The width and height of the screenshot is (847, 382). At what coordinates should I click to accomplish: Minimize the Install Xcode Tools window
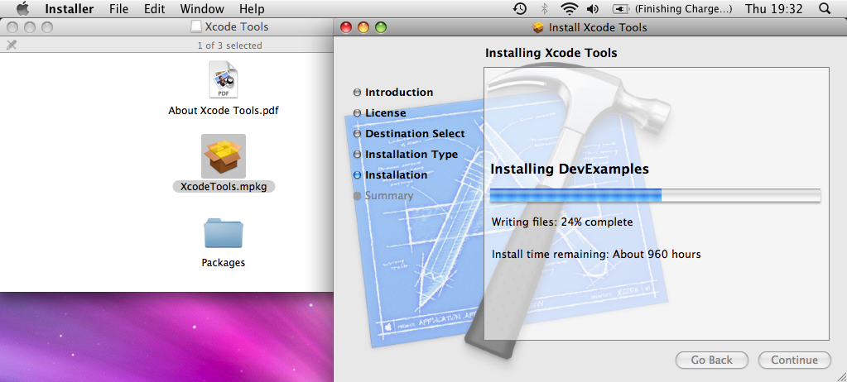click(x=363, y=27)
